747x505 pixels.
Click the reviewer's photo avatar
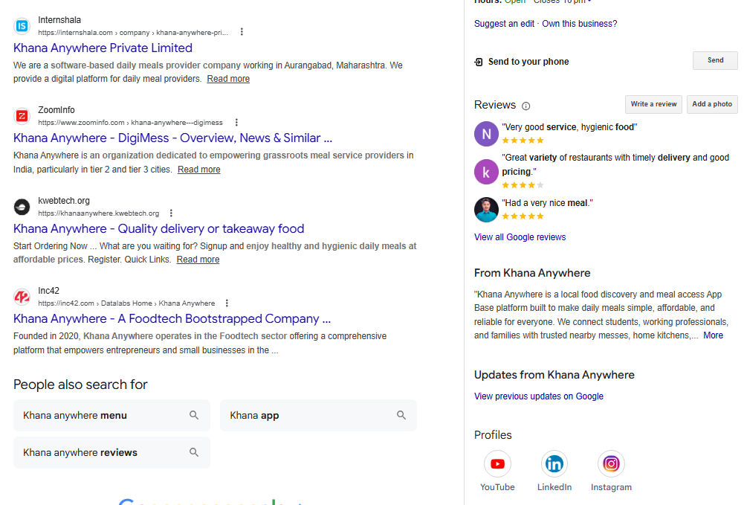pos(486,210)
